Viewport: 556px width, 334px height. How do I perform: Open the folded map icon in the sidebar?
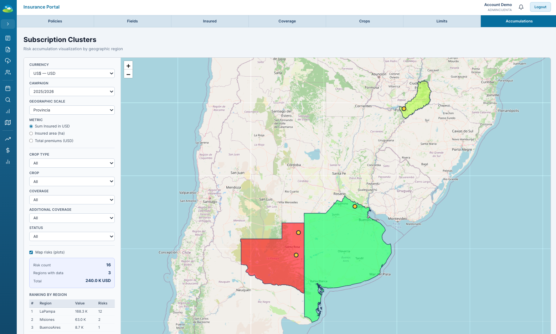point(8,122)
